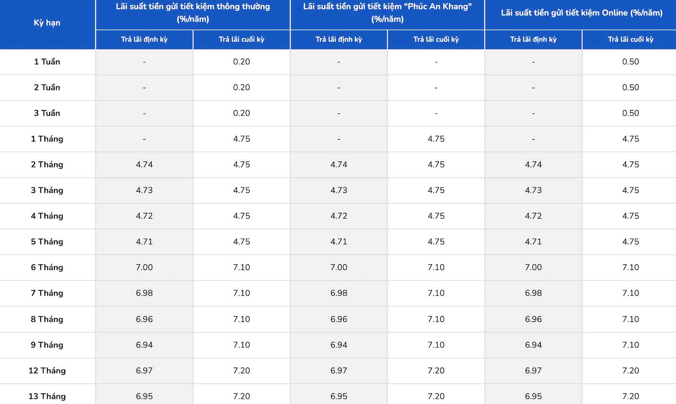Select the "6 Tháng" row label
Viewport: 676px width, 404px height.
[47, 267]
